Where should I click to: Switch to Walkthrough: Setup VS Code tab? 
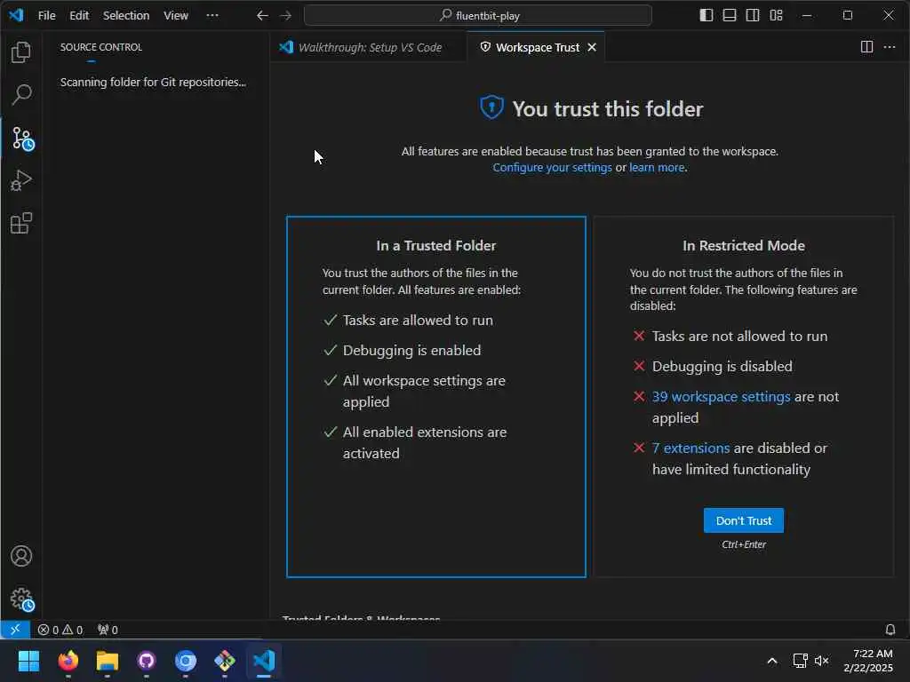click(x=368, y=47)
